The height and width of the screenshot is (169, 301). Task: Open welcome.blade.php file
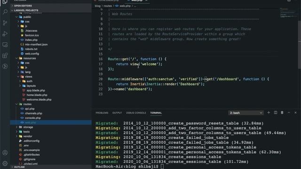39,100
